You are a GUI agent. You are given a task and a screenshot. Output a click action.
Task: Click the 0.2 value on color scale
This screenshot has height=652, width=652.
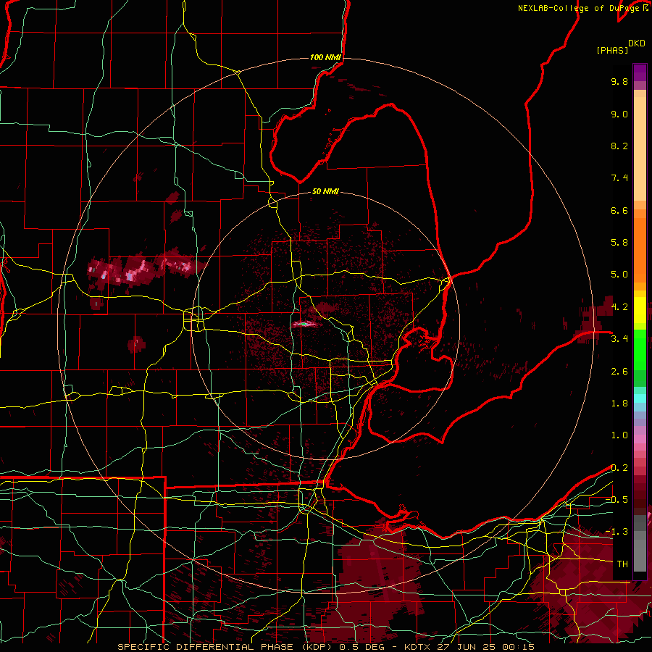tap(619, 468)
